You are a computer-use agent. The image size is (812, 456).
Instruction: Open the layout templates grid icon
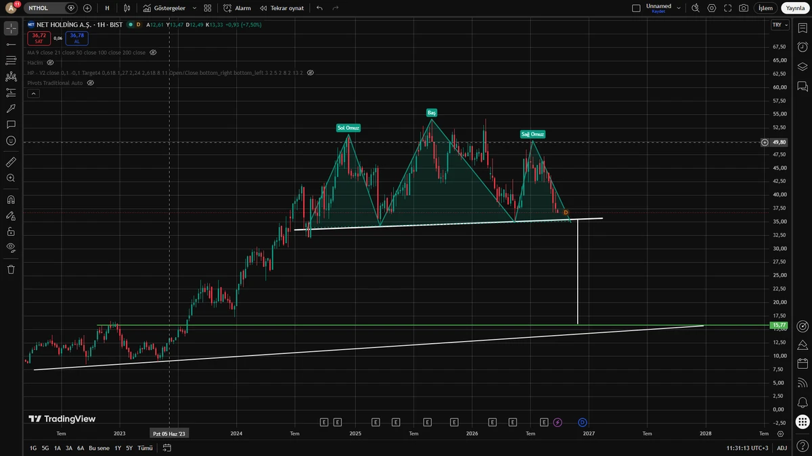coord(208,8)
